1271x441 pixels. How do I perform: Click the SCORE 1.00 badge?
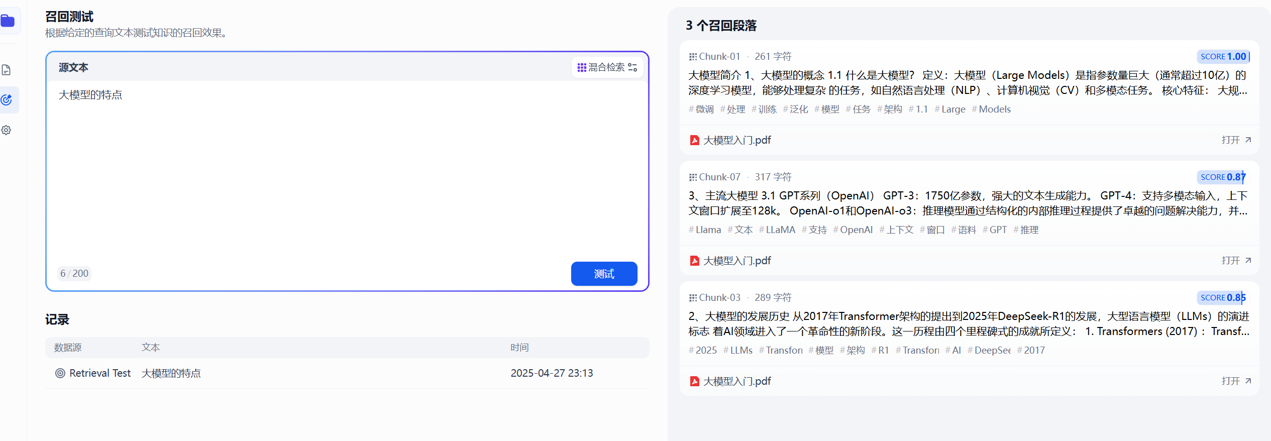point(1223,57)
